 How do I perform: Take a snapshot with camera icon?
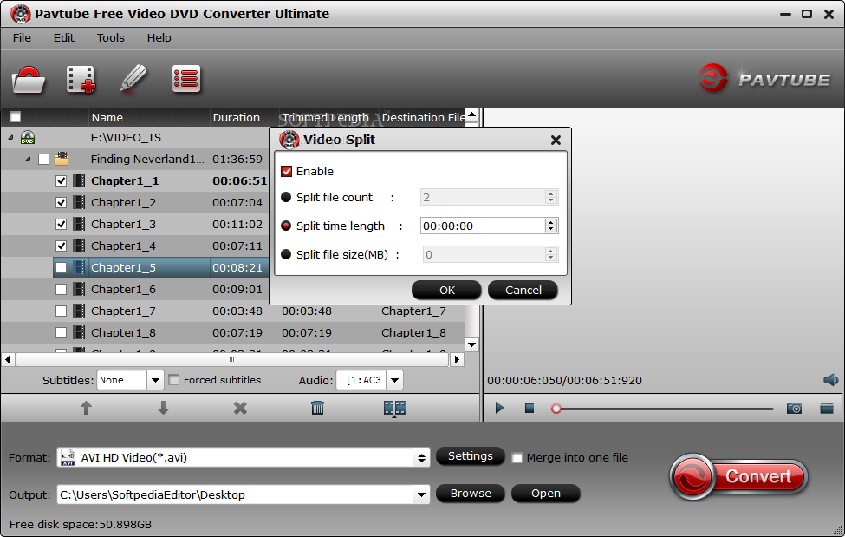[x=794, y=409]
